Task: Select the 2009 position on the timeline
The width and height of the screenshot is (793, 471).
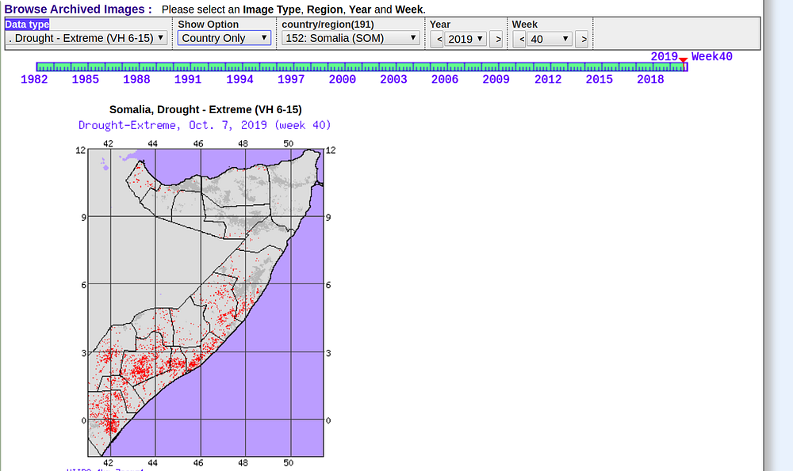Action: pos(496,79)
